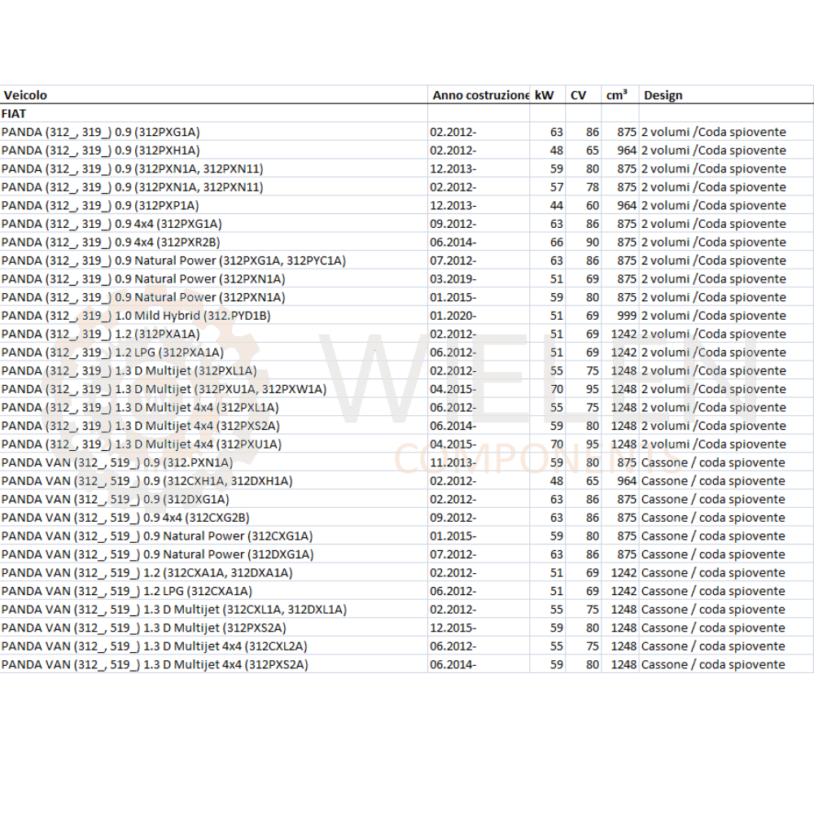Click the 44 kW value cell
This screenshot has height=814, width=814.
[548, 206]
